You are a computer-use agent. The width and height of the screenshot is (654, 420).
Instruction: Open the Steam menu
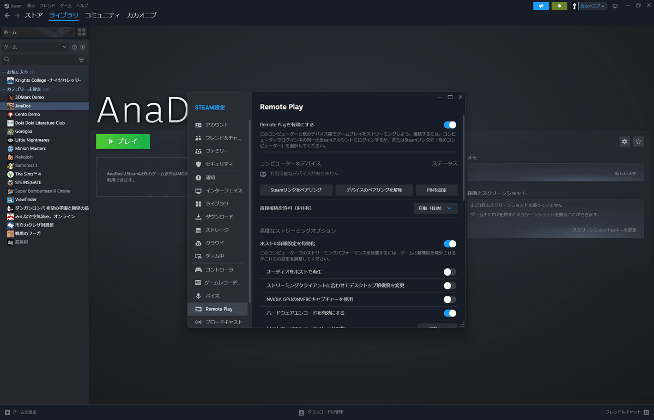[x=13, y=5]
